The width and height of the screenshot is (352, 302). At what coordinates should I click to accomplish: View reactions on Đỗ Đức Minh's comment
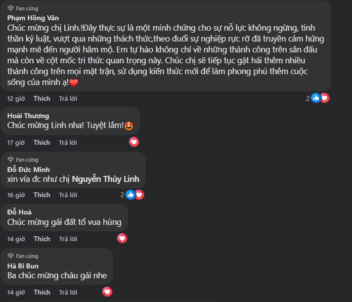(x=134, y=195)
